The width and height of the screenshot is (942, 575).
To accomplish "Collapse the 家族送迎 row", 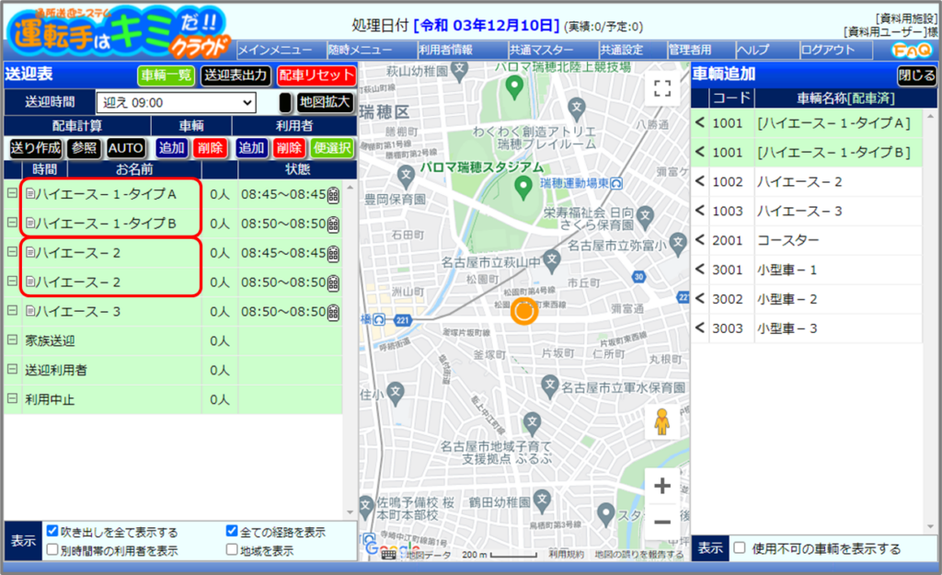I will [x=12, y=340].
